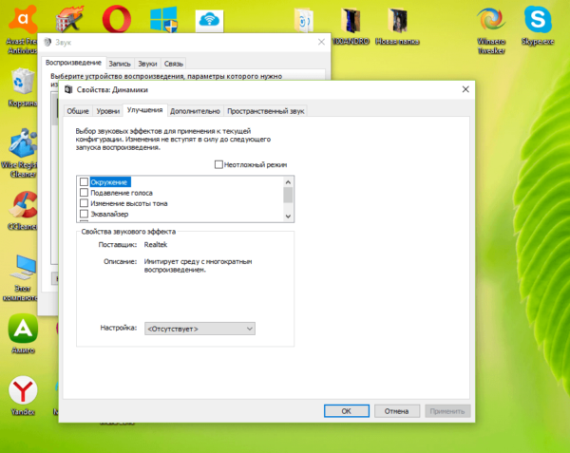The height and width of the screenshot is (453, 570).
Task: Close the Свойства: Динамики dialog
Action: [x=465, y=89]
